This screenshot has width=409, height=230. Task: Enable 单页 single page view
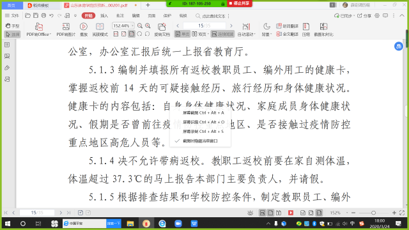(x=182, y=34)
